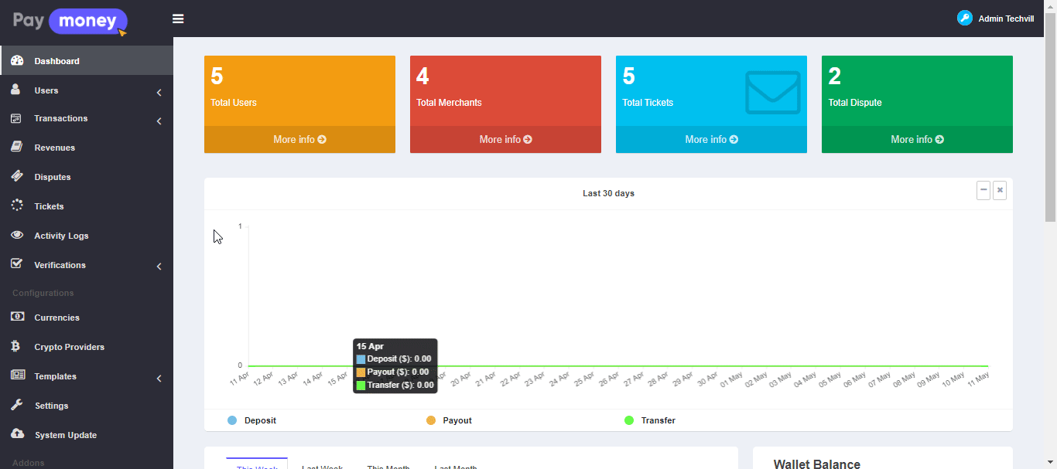The height and width of the screenshot is (469, 1057).
Task: Open the Admin Techvill profile avatar
Action: click(964, 19)
